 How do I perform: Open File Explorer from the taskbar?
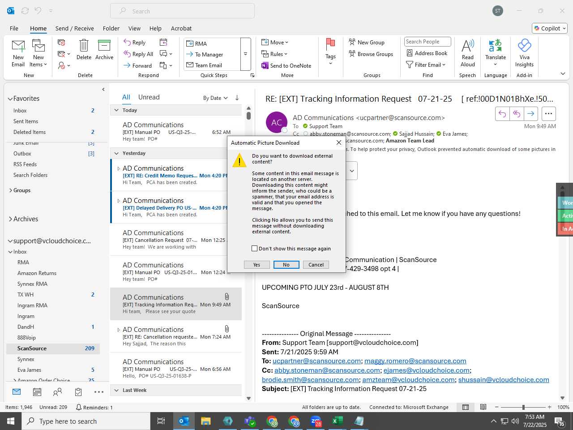tap(205, 421)
